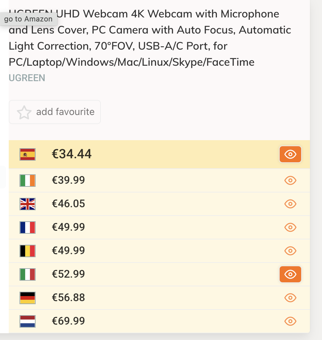Click the France flag icon
Image resolution: width=322 pixels, height=340 pixels.
click(28, 227)
